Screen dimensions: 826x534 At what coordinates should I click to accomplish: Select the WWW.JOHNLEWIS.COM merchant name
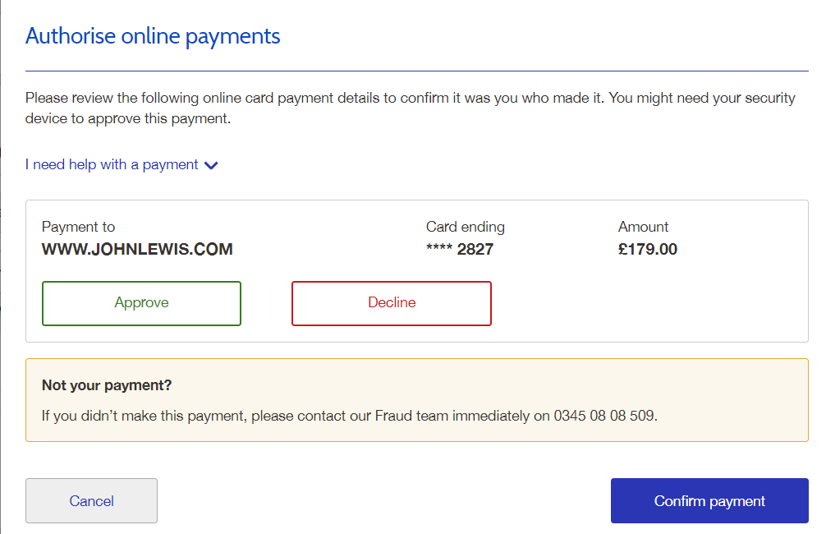tap(137, 250)
